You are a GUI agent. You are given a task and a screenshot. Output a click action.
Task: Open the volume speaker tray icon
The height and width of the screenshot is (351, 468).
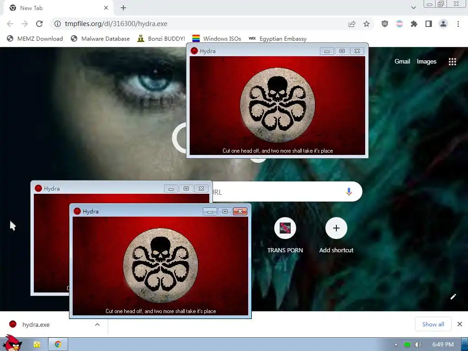coord(418,345)
